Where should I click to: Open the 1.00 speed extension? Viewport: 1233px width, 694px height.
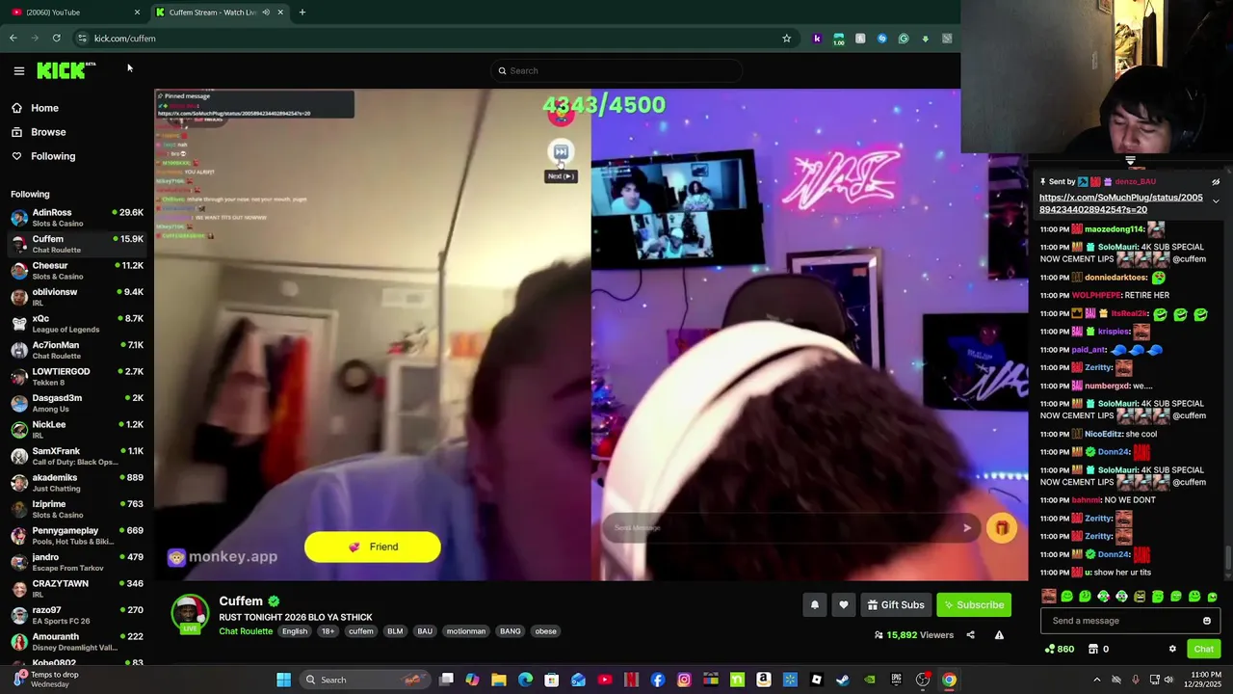pyautogui.click(x=838, y=39)
